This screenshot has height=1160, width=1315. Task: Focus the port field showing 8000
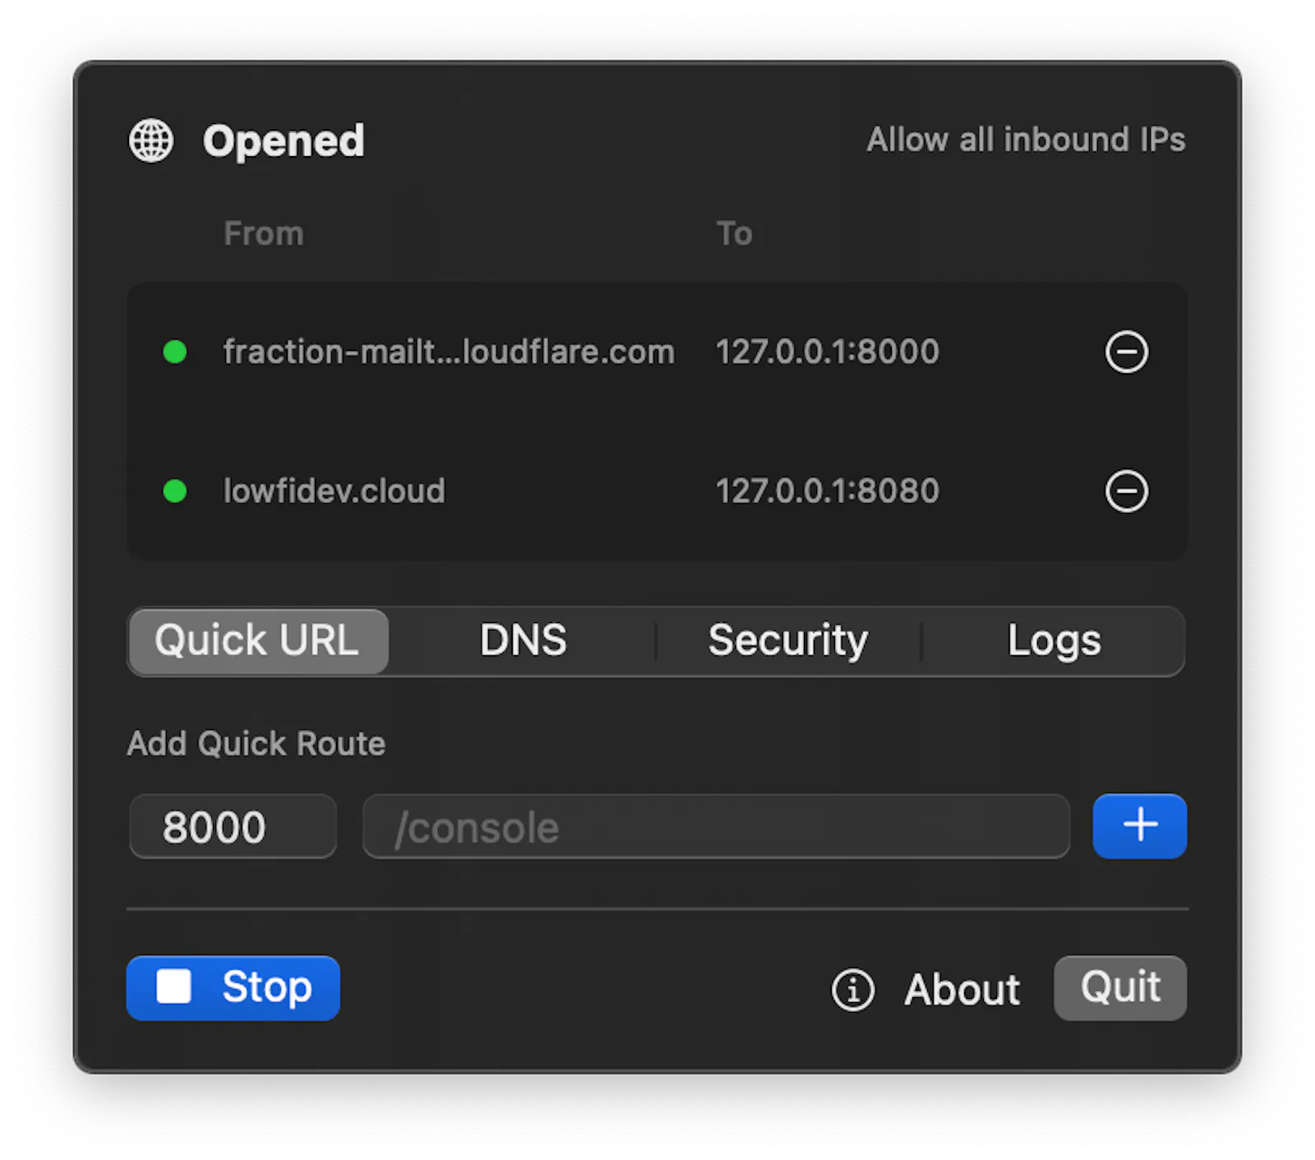tap(233, 826)
